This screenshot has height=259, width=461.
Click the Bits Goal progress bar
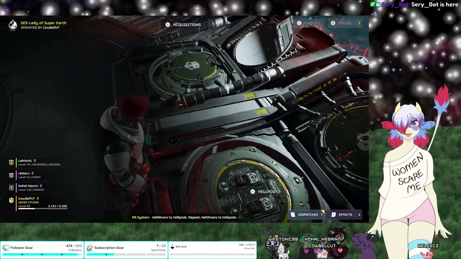click(x=212, y=254)
